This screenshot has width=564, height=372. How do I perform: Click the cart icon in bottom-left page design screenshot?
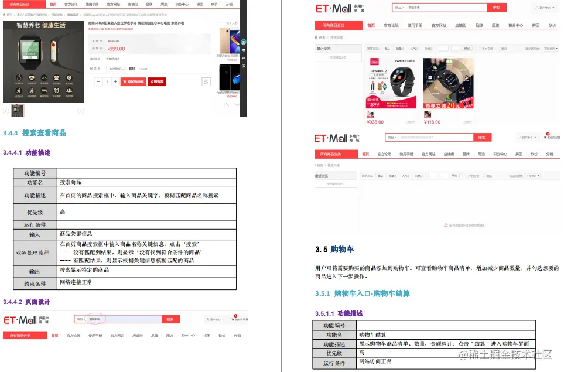[234, 318]
